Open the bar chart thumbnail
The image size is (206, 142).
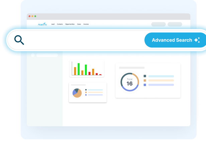click(x=87, y=69)
